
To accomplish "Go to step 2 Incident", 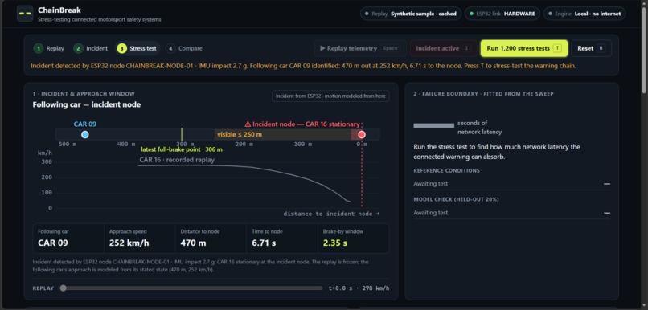I will (x=91, y=48).
